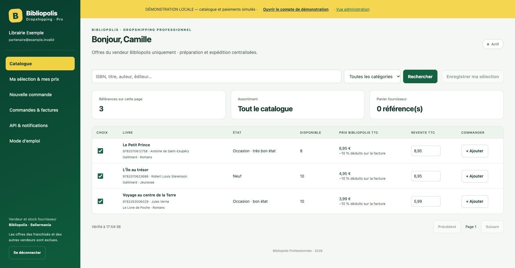Click the Vérifié à 17:54:36 timestamp

[106, 227]
